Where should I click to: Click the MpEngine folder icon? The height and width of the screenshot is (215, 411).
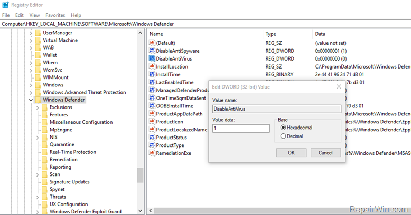coord(44,130)
